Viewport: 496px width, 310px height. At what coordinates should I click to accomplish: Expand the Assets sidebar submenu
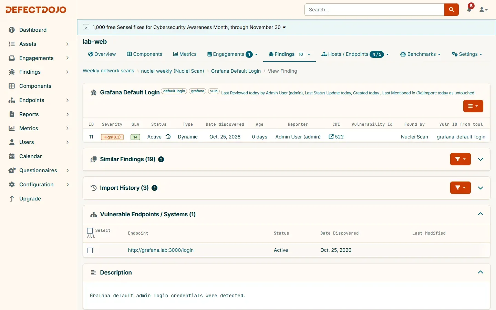point(68,44)
